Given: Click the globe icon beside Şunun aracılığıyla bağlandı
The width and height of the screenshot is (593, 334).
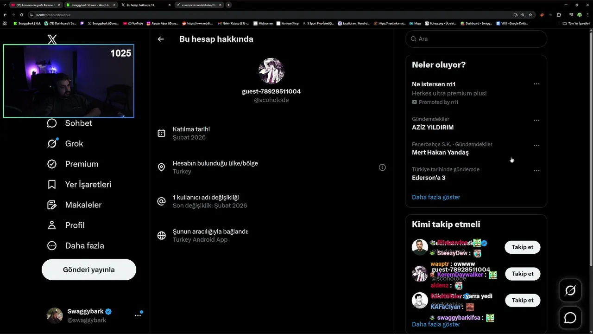Looking at the screenshot, I should (x=161, y=235).
